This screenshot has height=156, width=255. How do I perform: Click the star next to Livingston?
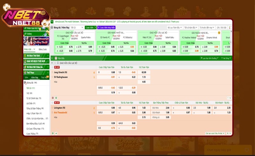[52, 108]
